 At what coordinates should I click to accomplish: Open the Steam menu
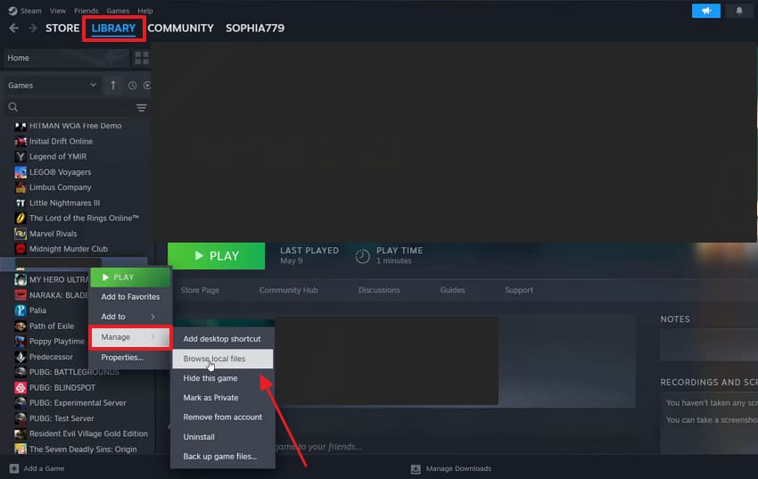coord(31,11)
